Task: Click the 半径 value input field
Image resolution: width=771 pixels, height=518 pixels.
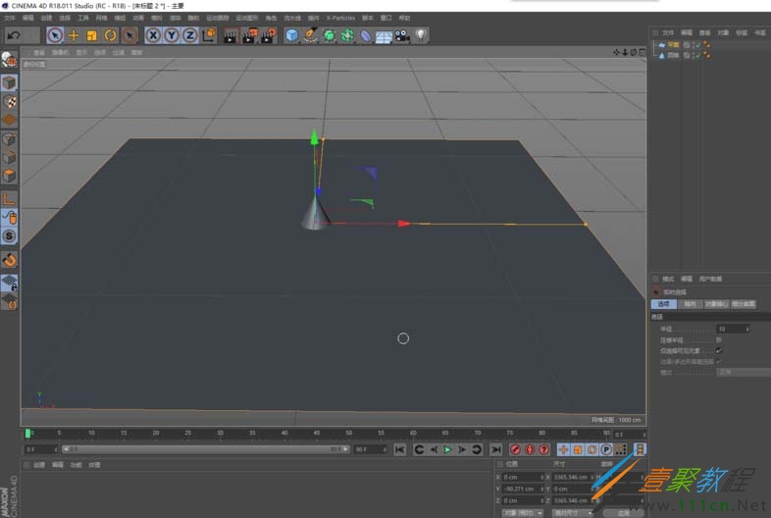Action: coord(731,329)
